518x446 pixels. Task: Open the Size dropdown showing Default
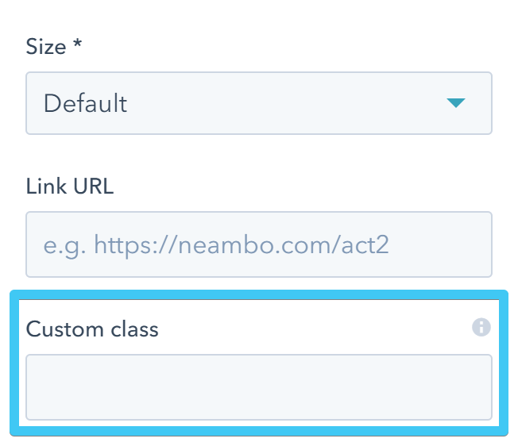(258, 103)
